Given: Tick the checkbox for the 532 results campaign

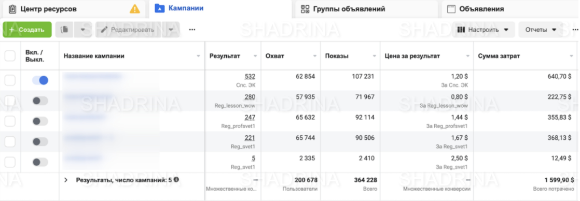Looking at the screenshot, I should tap(10, 80).
